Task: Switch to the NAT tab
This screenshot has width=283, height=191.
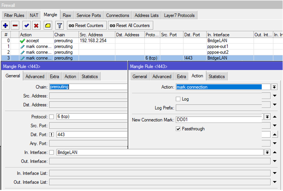Action: click(x=34, y=16)
